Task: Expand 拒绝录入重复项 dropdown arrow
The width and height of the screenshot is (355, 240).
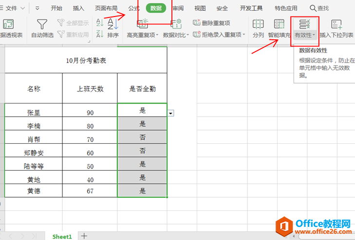Action: (244, 35)
